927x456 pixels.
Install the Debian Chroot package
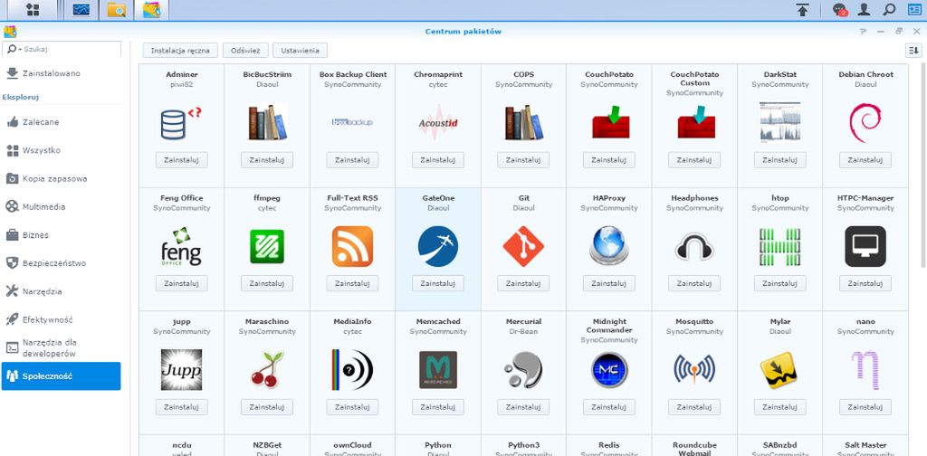click(x=865, y=160)
